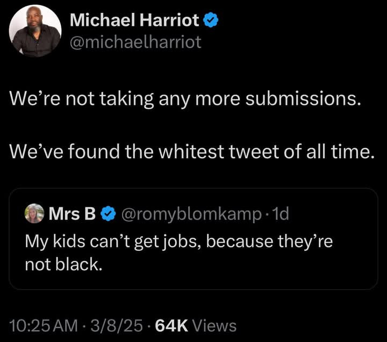Click the 'Views' label
Image resolution: width=387 pixels, height=342 pixels.
pos(214,325)
